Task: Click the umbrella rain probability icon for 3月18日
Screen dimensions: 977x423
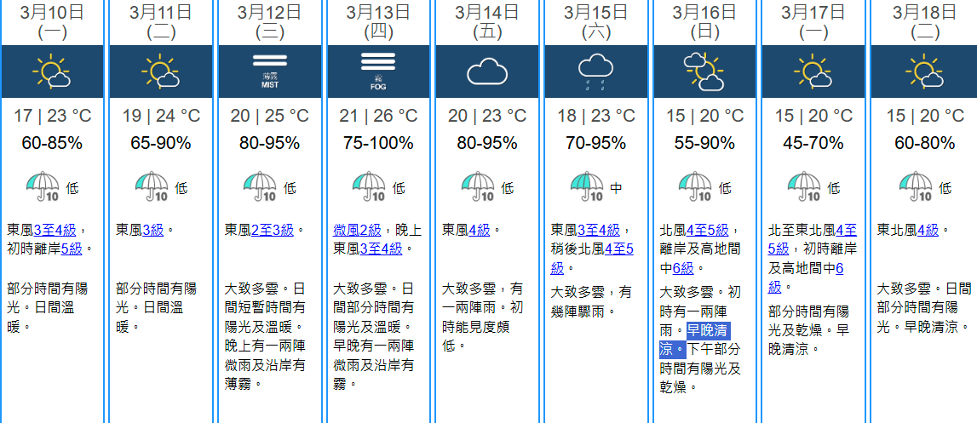Action: point(916,185)
